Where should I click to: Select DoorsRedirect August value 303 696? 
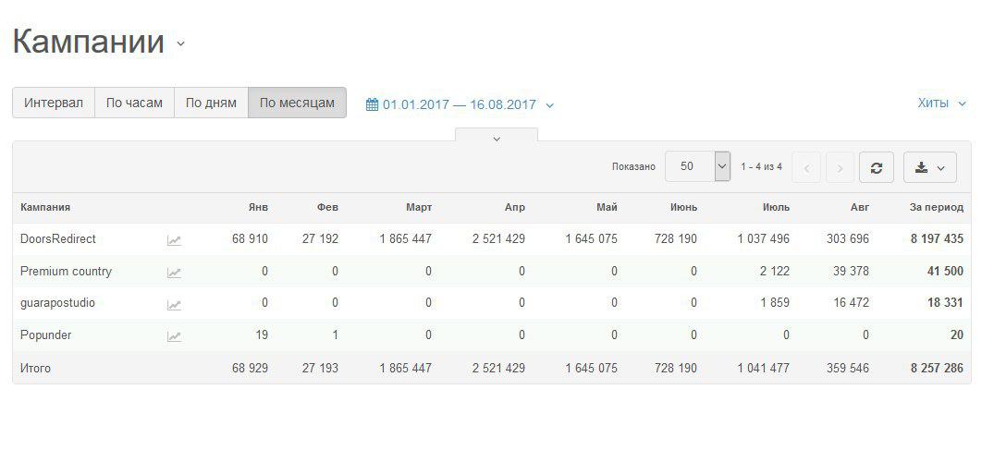848,239
